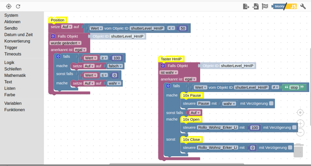This screenshot has height=166, width=311.
Task: Toggle 'mit Verzögerung' checkbox on value 100 block
Action: 294,127
